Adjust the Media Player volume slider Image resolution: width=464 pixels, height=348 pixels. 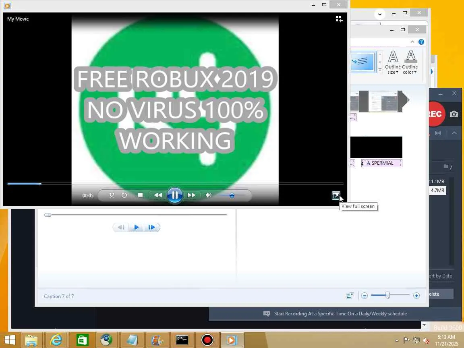tap(232, 195)
